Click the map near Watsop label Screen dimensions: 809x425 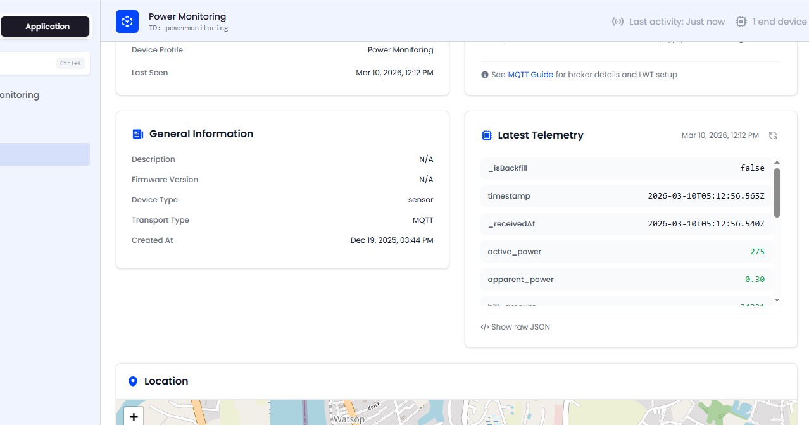click(349, 419)
